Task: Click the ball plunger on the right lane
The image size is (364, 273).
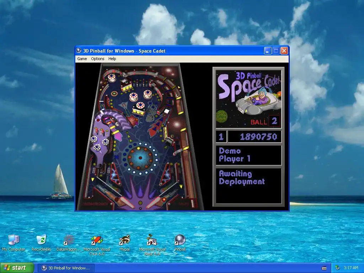Action: point(192,203)
